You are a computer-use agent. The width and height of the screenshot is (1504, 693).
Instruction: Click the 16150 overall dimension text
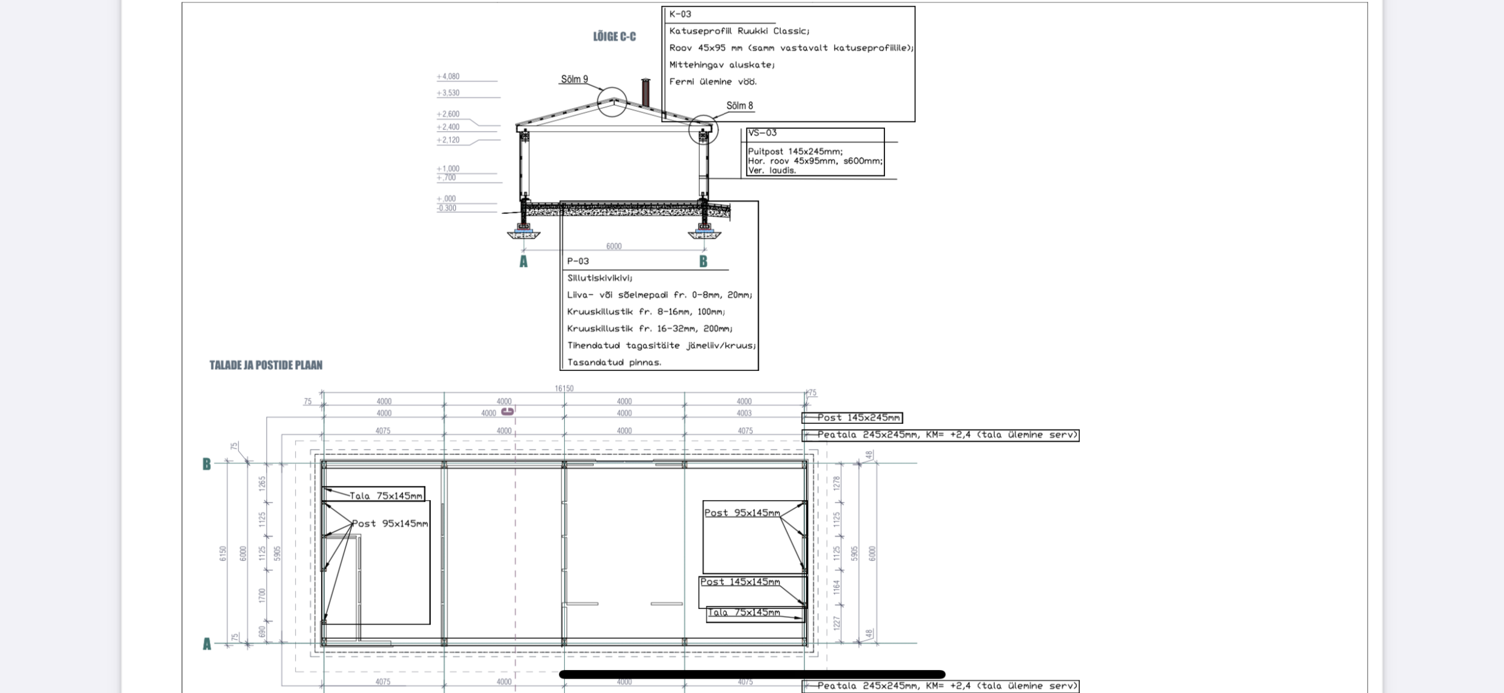pyautogui.click(x=564, y=389)
